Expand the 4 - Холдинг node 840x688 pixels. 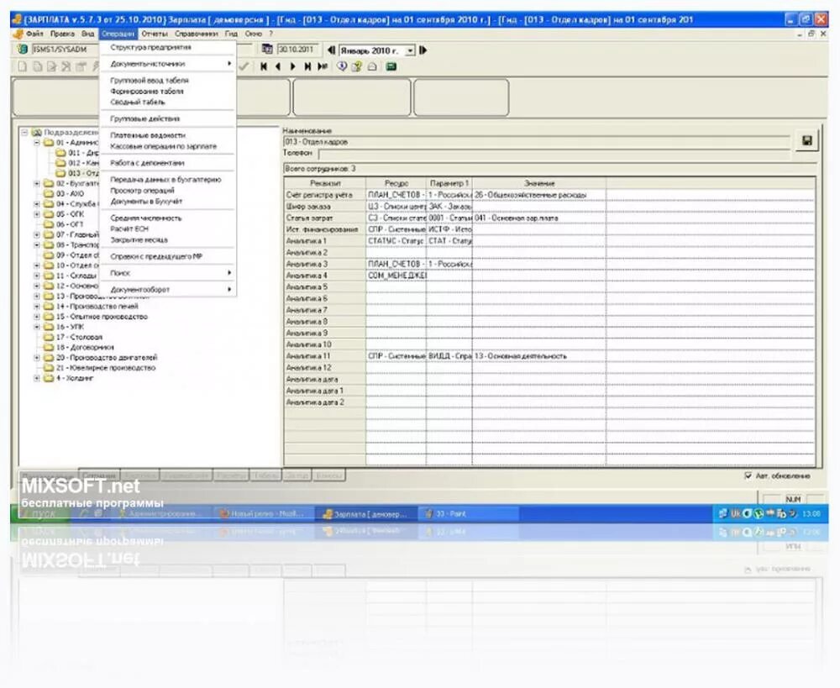(x=37, y=378)
